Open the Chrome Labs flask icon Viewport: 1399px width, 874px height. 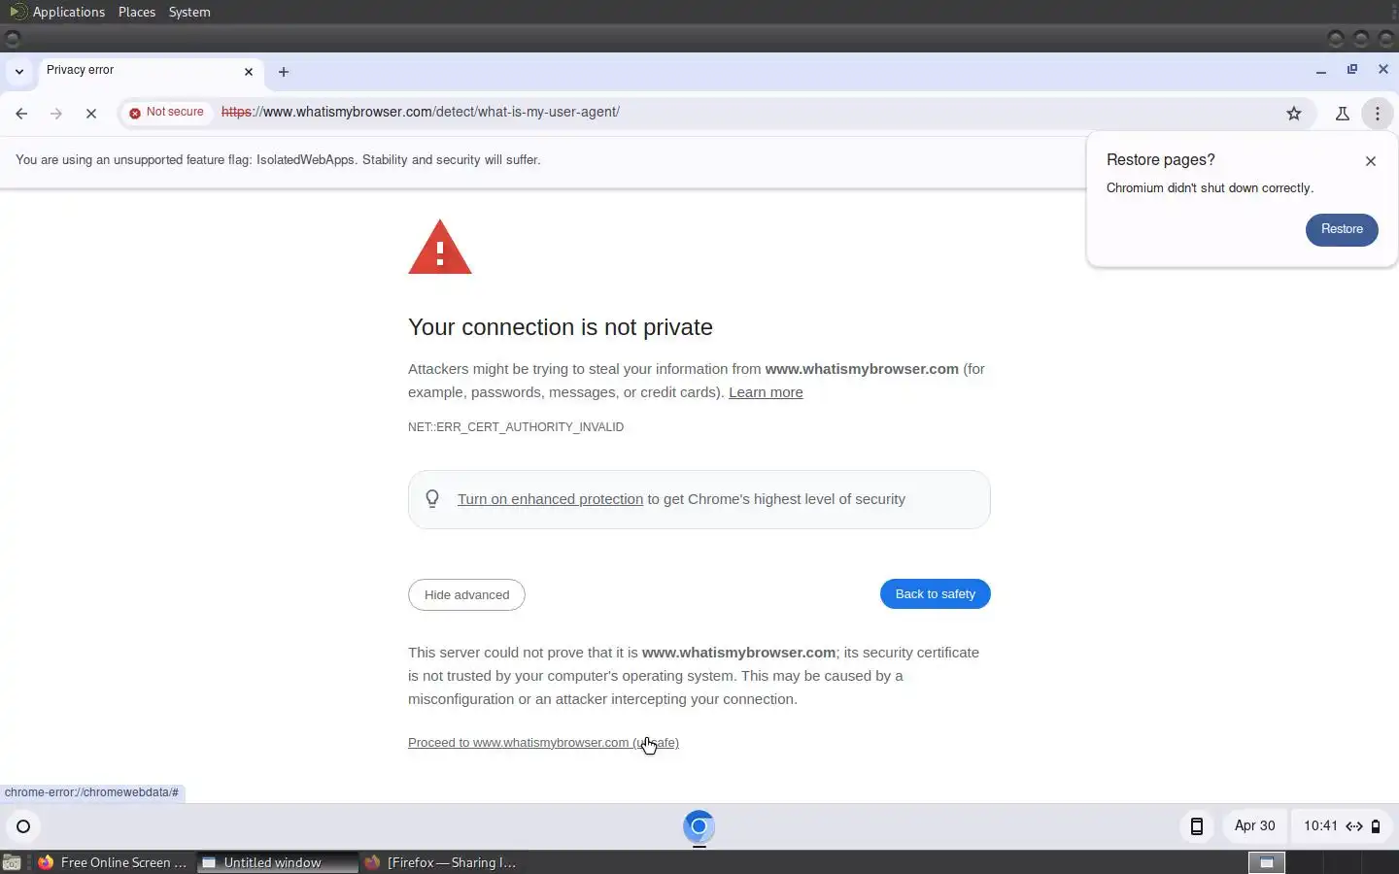coord(1343,114)
